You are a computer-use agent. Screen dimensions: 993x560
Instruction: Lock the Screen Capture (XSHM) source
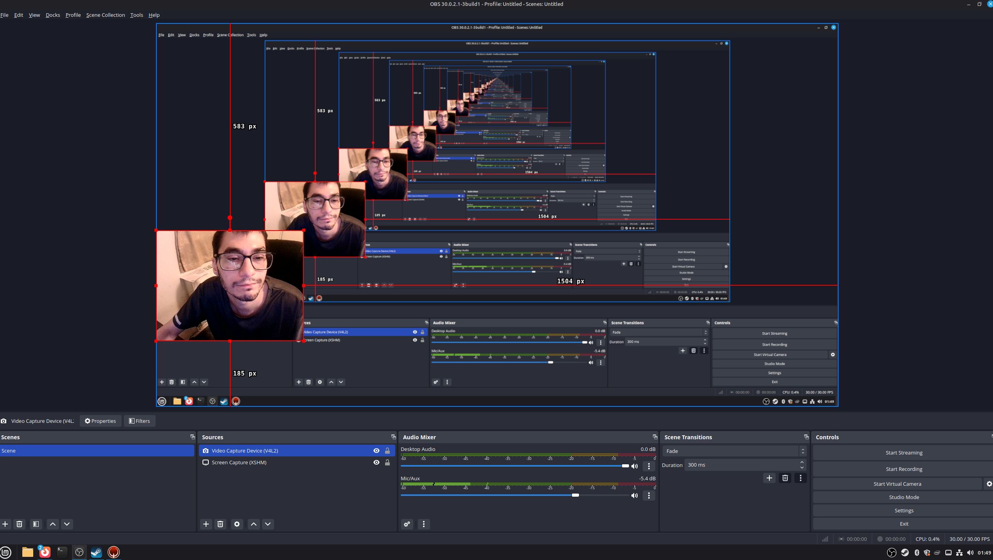[387, 462]
